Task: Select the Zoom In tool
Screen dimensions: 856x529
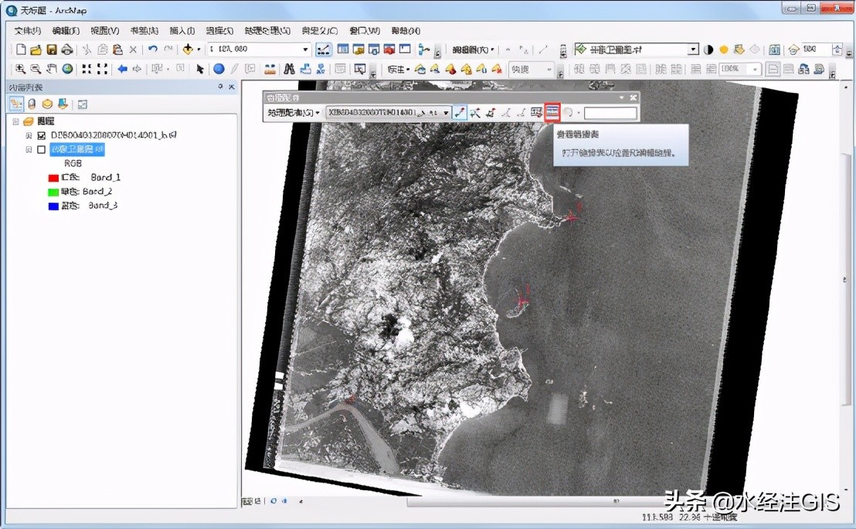Action: [20, 69]
